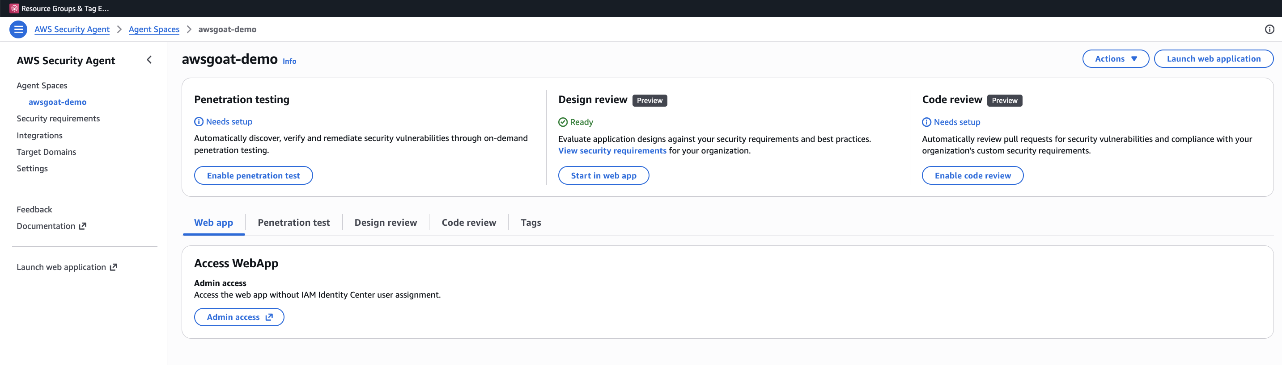Open the hamburger navigation menu icon
This screenshot has height=365, width=1282.
pyautogui.click(x=18, y=29)
